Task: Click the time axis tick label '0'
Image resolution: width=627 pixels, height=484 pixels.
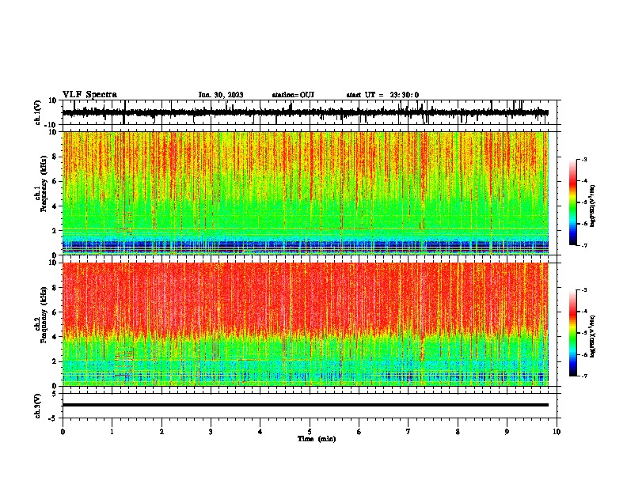Action: pos(63,432)
